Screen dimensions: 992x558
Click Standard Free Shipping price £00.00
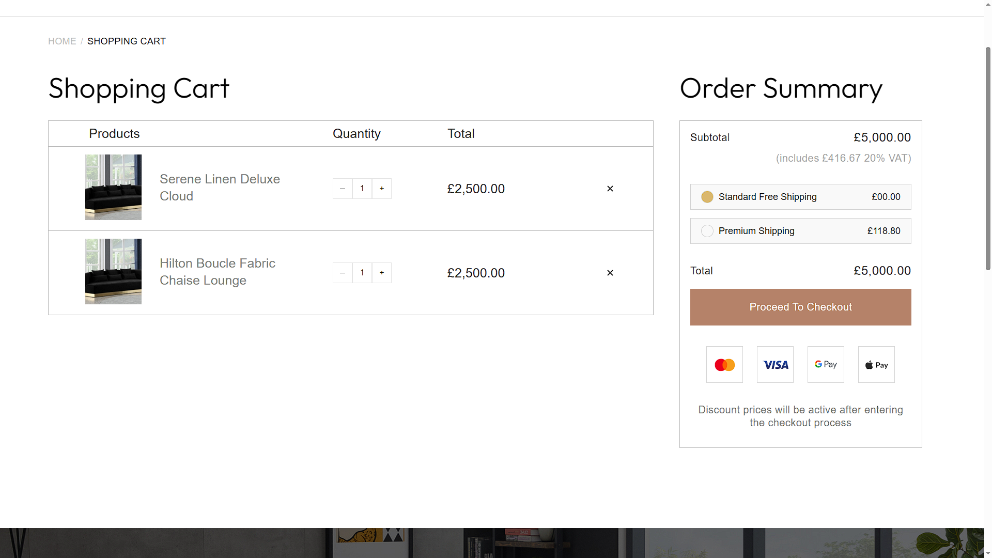click(886, 197)
